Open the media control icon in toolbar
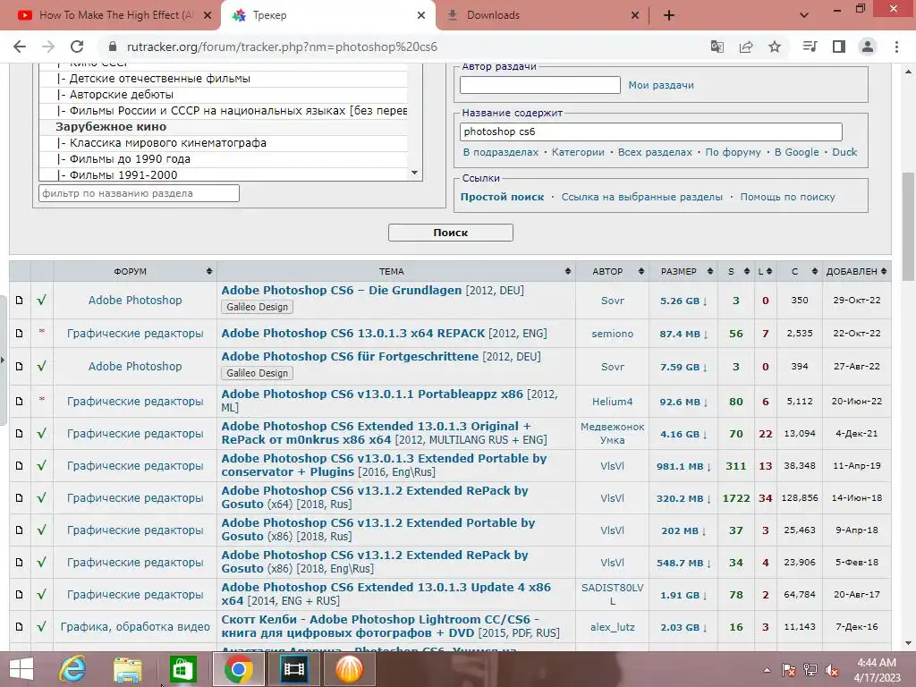Viewport: 916px width, 687px height. click(x=810, y=47)
